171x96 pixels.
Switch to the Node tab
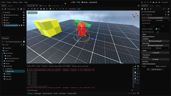151,6
